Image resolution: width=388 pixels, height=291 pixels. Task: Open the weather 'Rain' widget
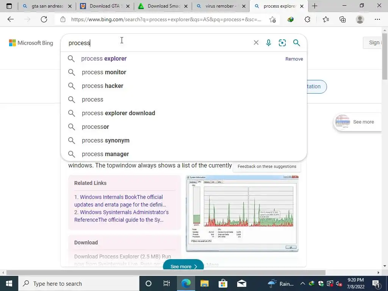tap(281, 283)
